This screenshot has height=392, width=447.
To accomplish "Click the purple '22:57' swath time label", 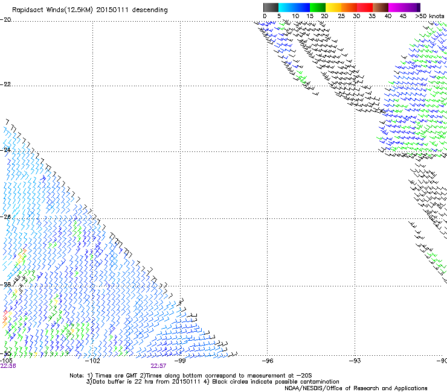I will point(158,366).
